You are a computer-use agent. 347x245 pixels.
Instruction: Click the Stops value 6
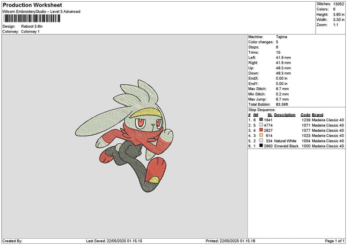pyautogui.click(x=277, y=47)
